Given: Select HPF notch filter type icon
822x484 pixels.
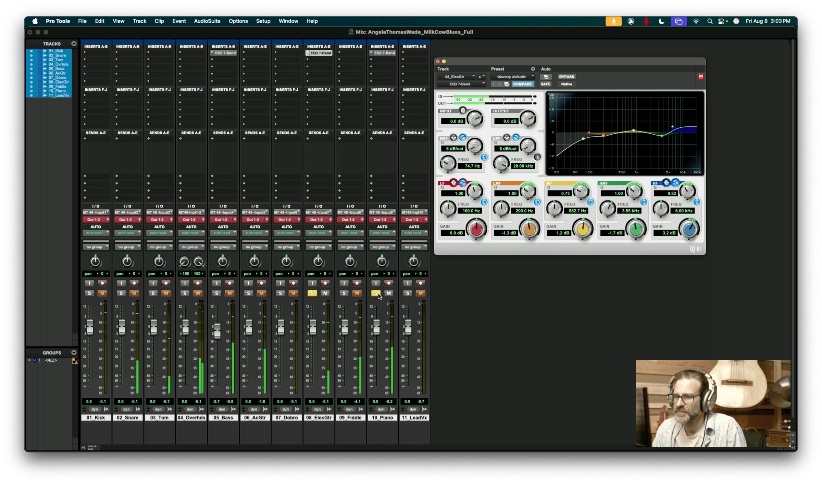Looking at the screenshot, I should tap(453, 138).
